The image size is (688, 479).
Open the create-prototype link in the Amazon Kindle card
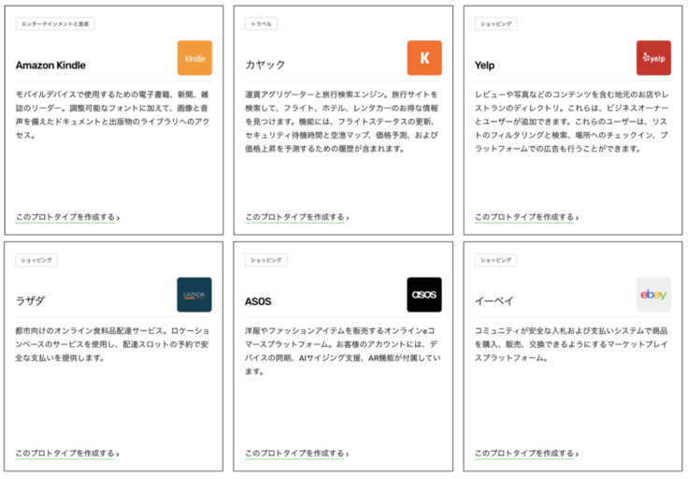click(x=66, y=217)
